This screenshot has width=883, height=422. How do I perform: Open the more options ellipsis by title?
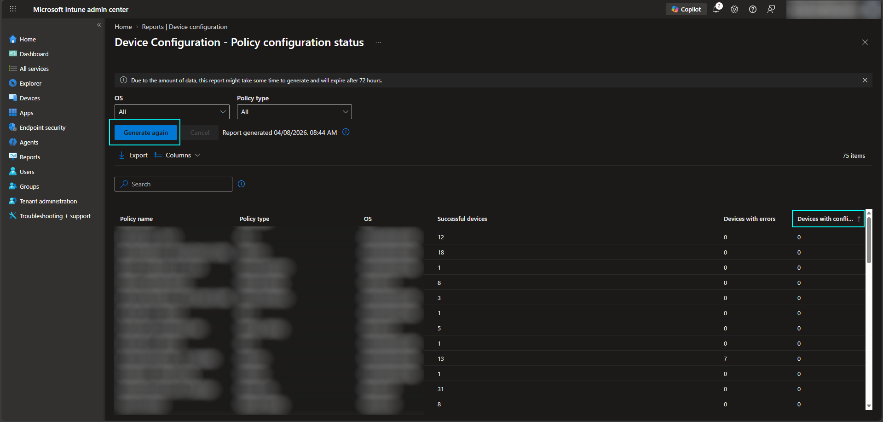[378, 42]
